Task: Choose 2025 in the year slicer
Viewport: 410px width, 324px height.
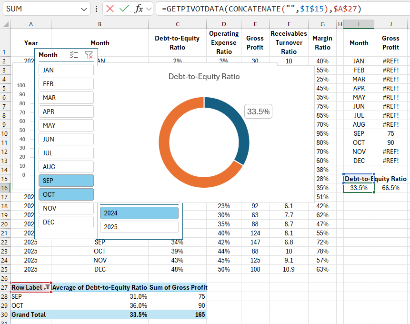Action: [139, 227]
